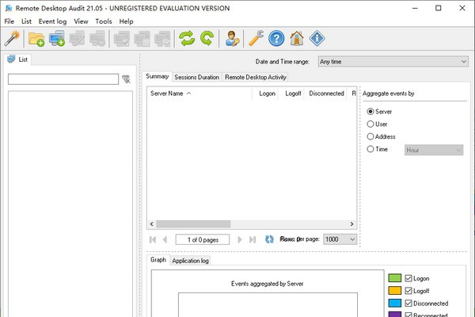Open the Event log menu
Screen dimensions: 475x317
click(52, 21)
